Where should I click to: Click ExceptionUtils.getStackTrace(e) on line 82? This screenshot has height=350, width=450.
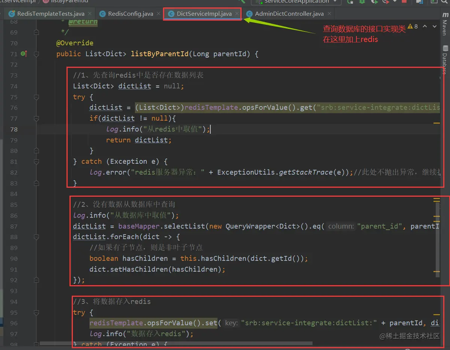point(283,172)
